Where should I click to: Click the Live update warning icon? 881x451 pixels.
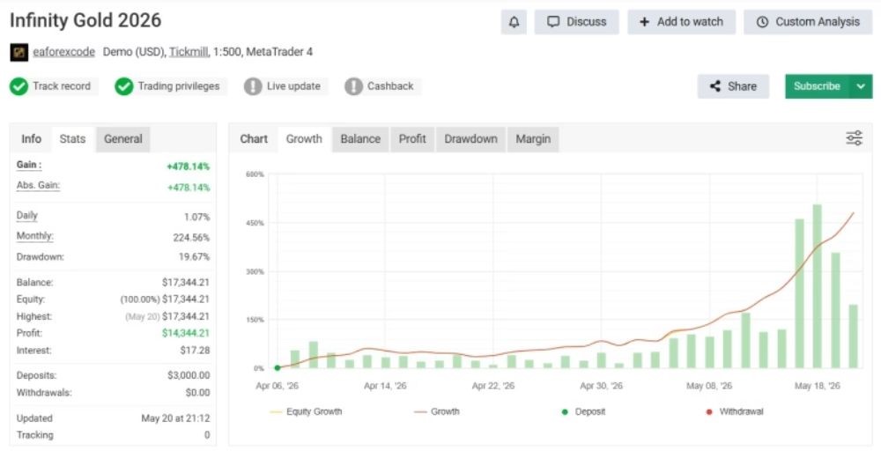click(253, 86)
